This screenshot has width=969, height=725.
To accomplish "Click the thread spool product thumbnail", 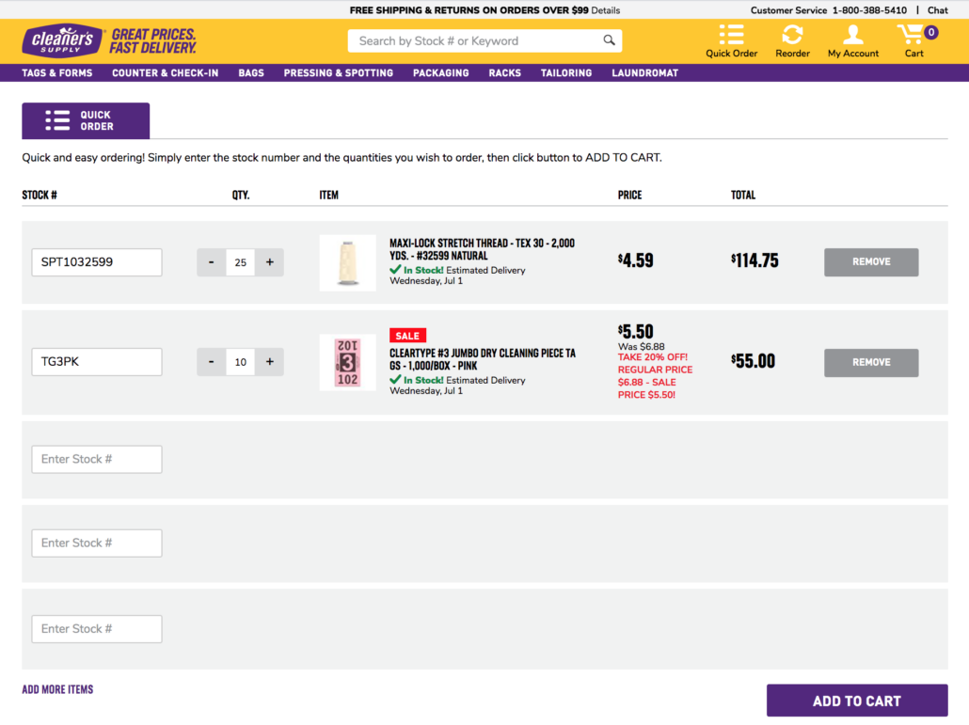I will point(348,263).
